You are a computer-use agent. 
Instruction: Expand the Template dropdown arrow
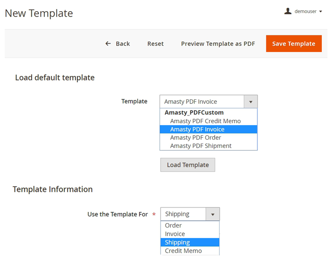250,102
